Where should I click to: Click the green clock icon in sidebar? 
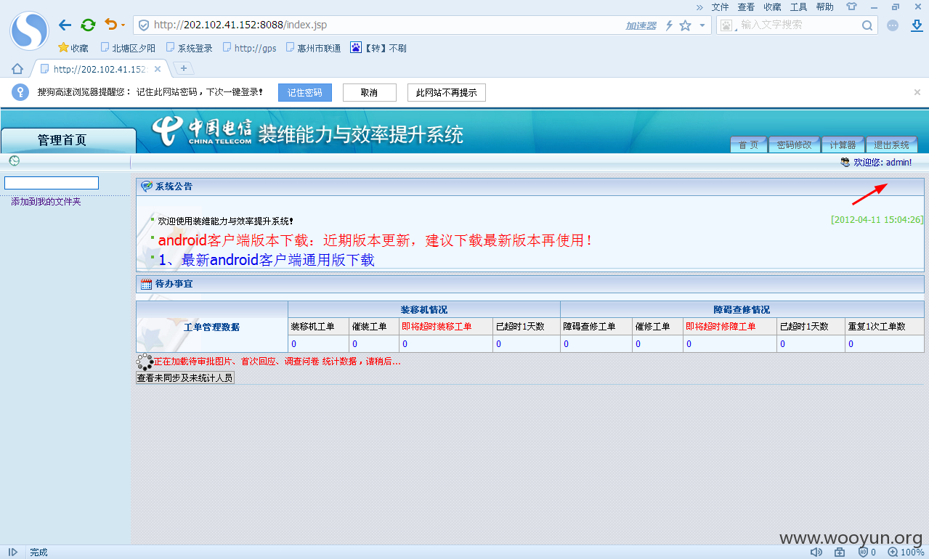[x=14, y=161]
